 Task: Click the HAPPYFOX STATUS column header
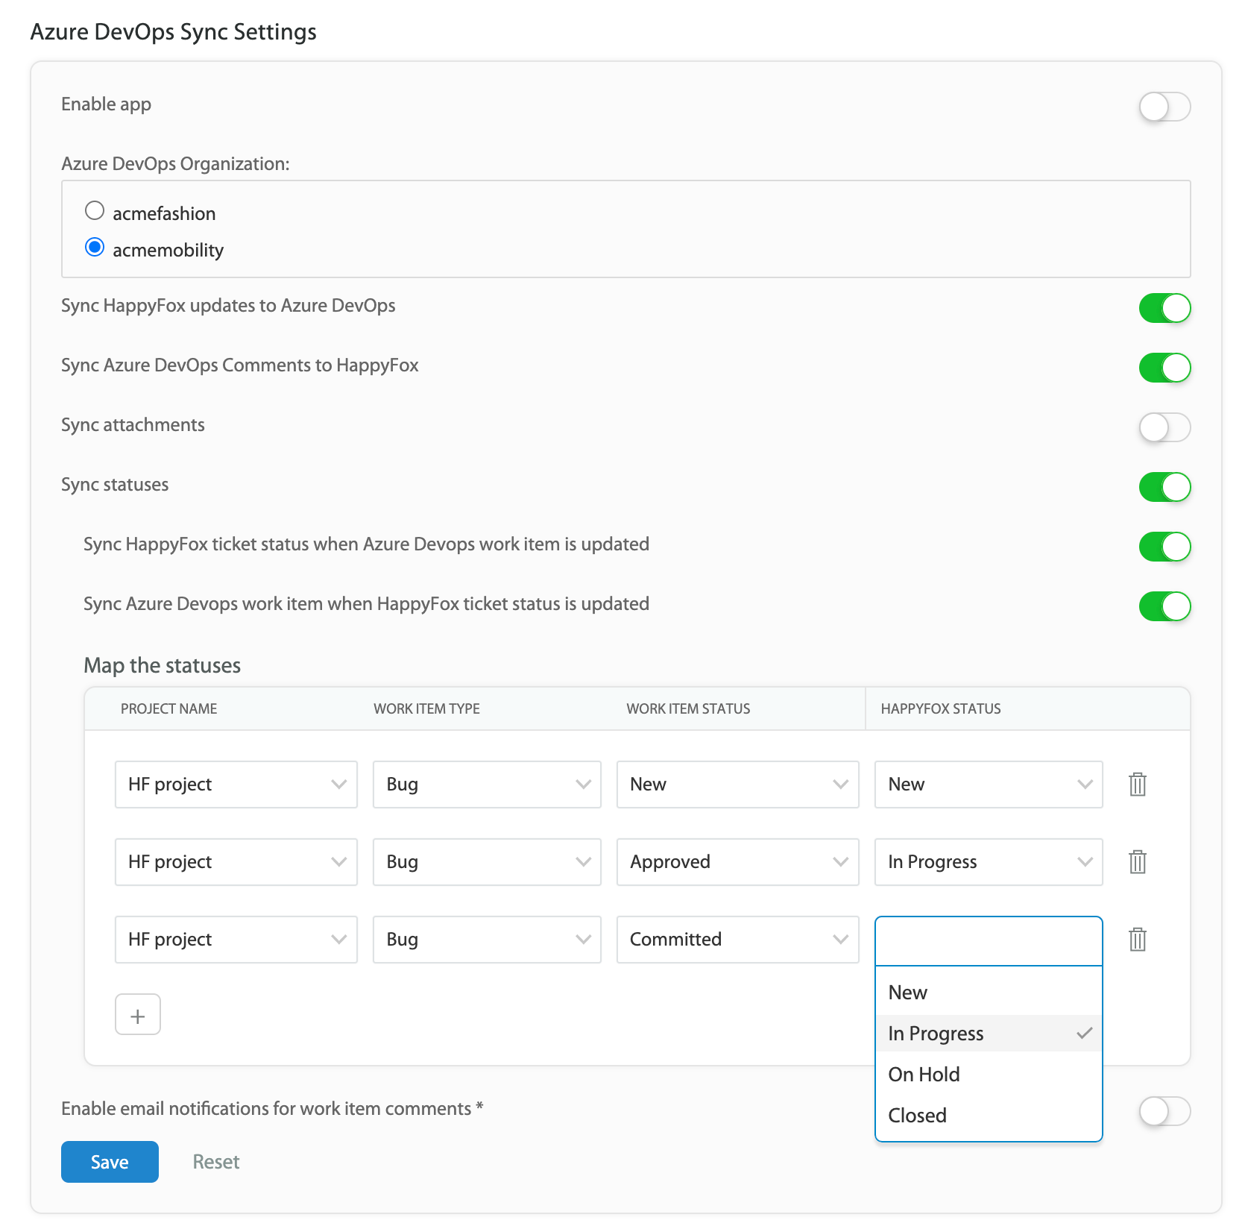coord(941,708)
